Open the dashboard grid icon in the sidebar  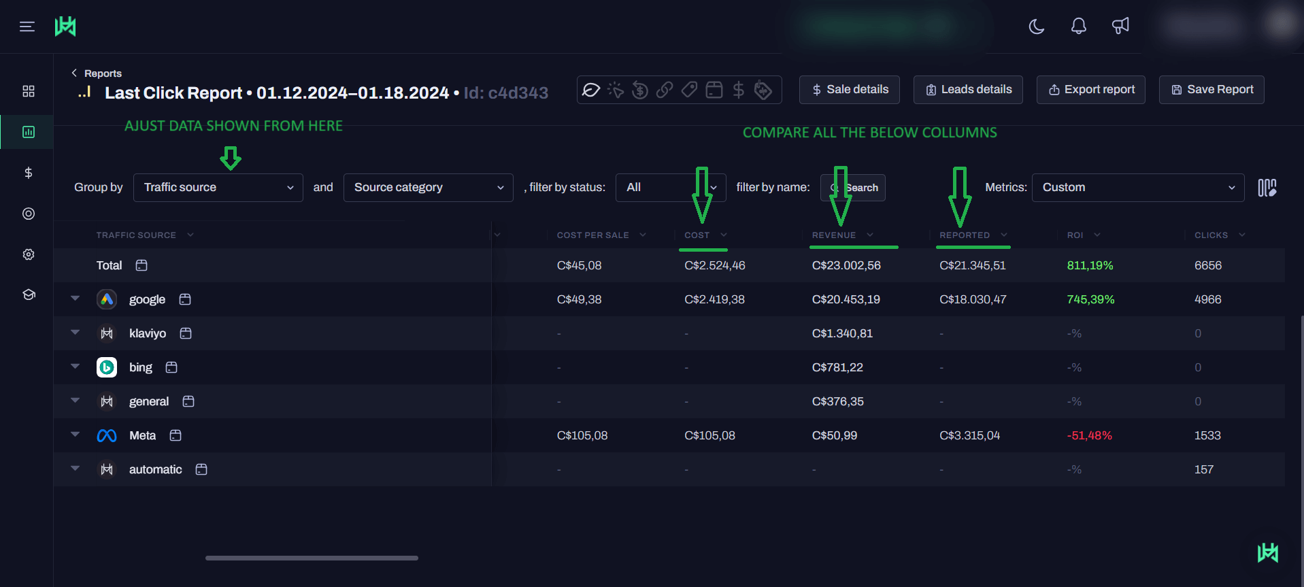[x=29, y=91]
